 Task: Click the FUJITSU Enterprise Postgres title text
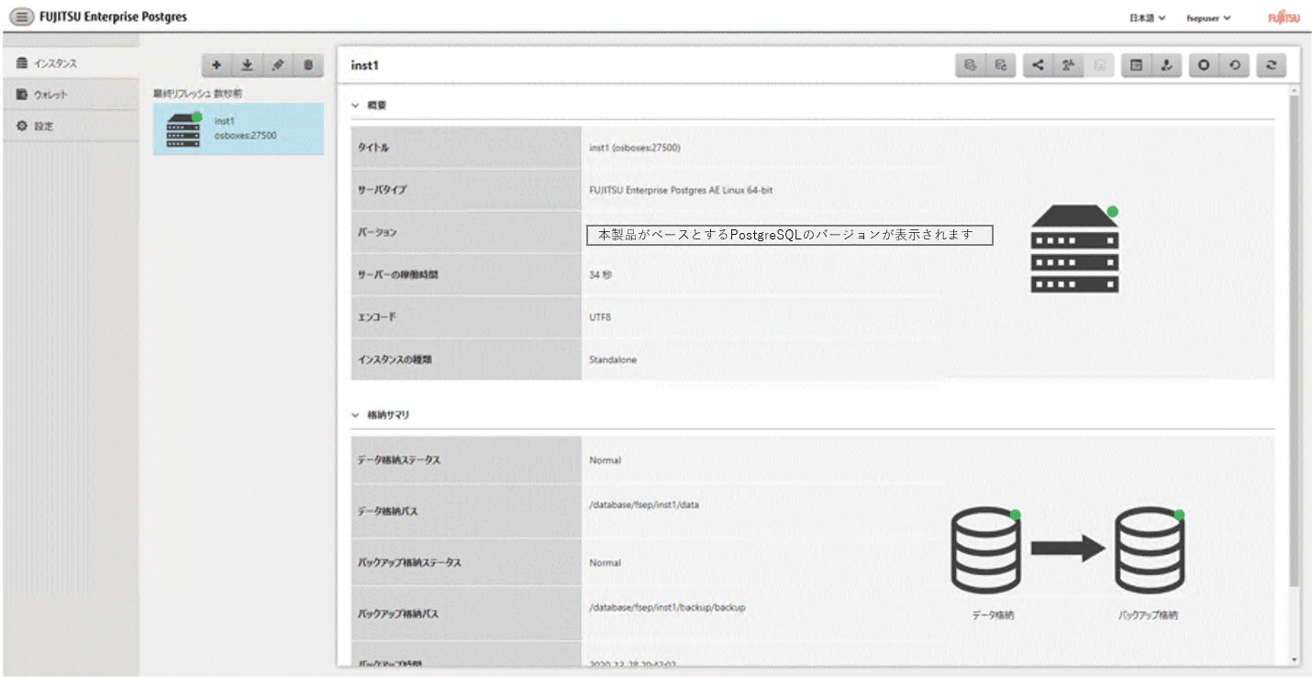[114, 17]
